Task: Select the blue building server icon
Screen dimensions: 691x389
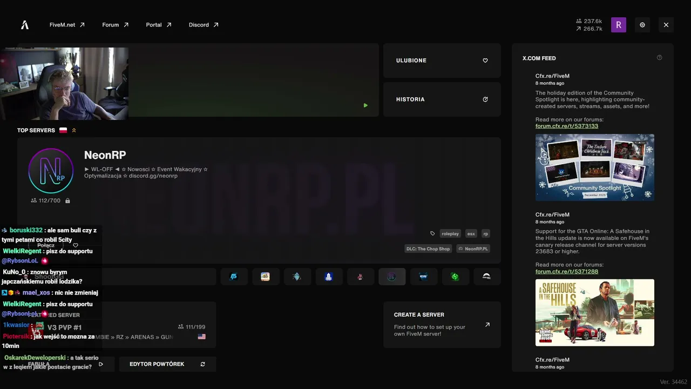Action: pos(328,277)
